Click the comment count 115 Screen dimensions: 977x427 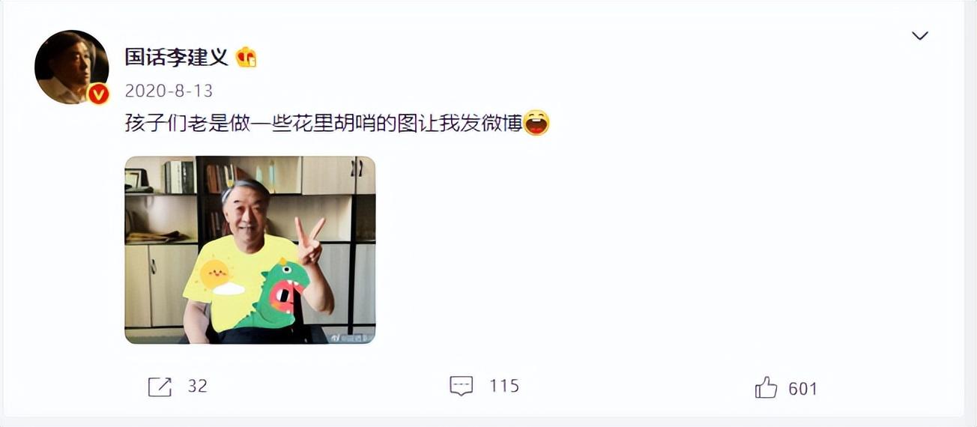tap(504, 387)
